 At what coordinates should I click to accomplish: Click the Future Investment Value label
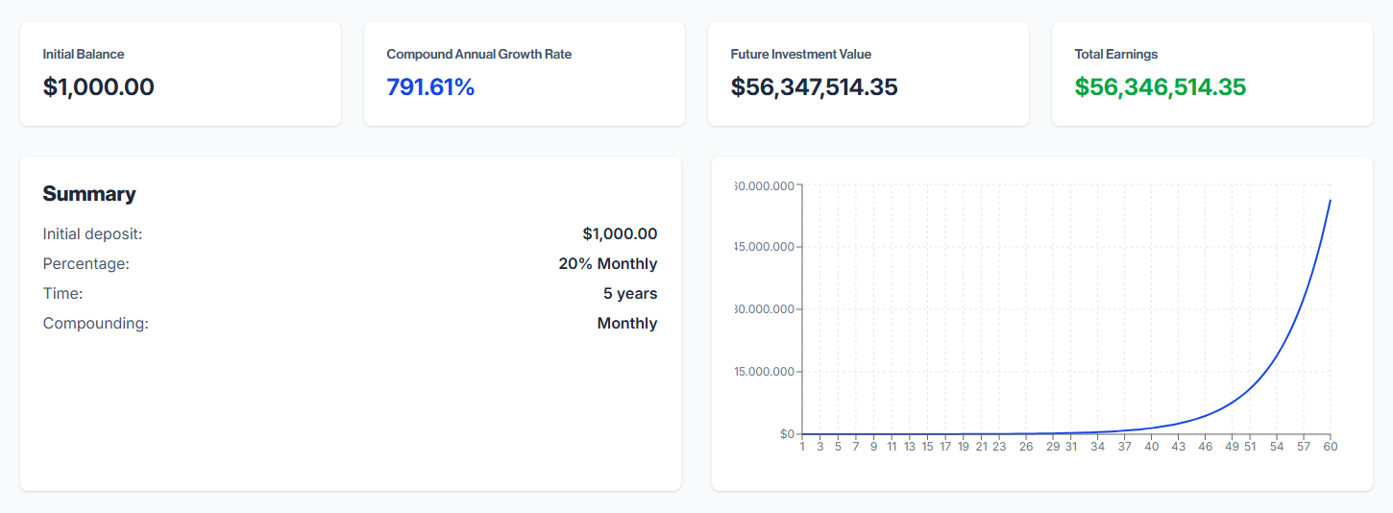(x=800, y=55)
